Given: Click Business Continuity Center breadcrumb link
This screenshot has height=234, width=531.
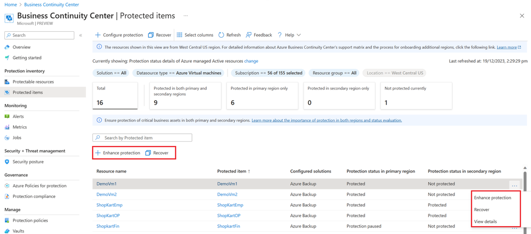Looking at the screenshot, I should pyautogui.click(x=52, y=5).
